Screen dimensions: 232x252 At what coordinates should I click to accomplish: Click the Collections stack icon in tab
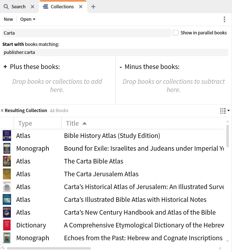tap(46, 7)
